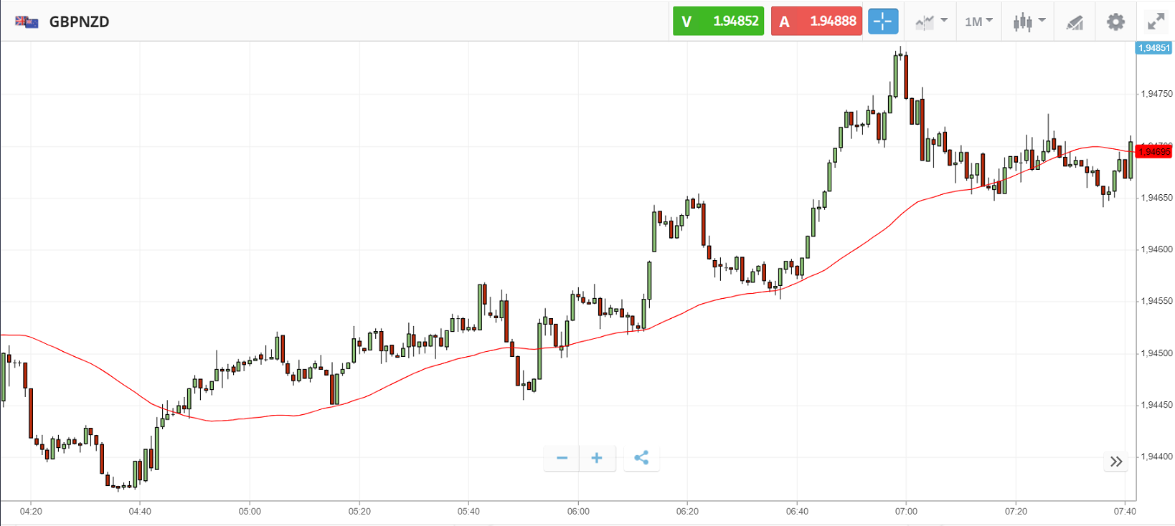Click the green V sell price button

point(718,21)
